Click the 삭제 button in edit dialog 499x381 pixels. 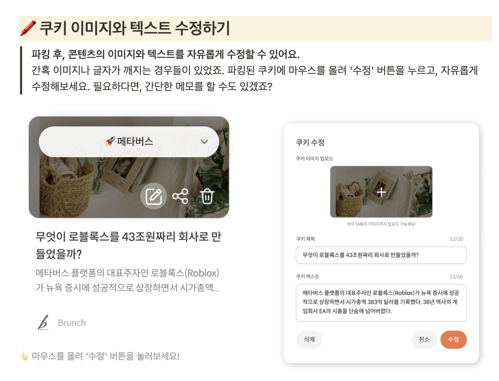[309, 339]
